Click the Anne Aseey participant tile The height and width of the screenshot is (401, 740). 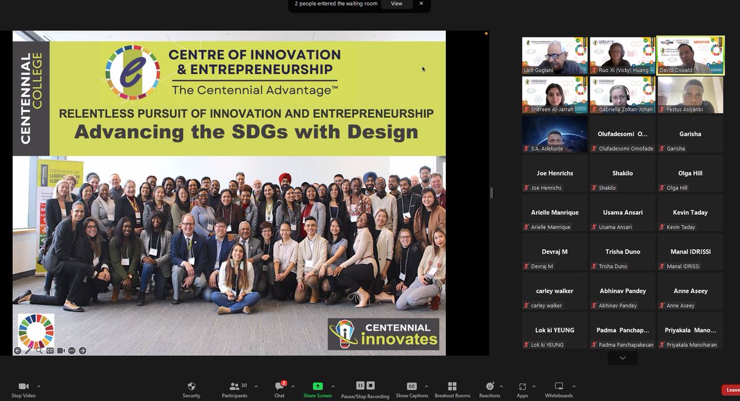[x=690, y=291]
